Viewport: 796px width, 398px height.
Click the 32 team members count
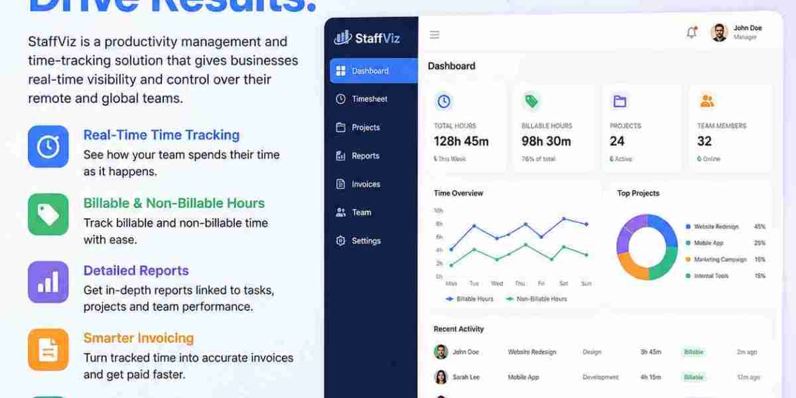(704, 141)
